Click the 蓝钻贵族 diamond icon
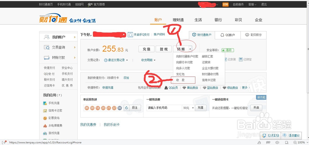This screenshot has height=145, width=309. point(204,88)
